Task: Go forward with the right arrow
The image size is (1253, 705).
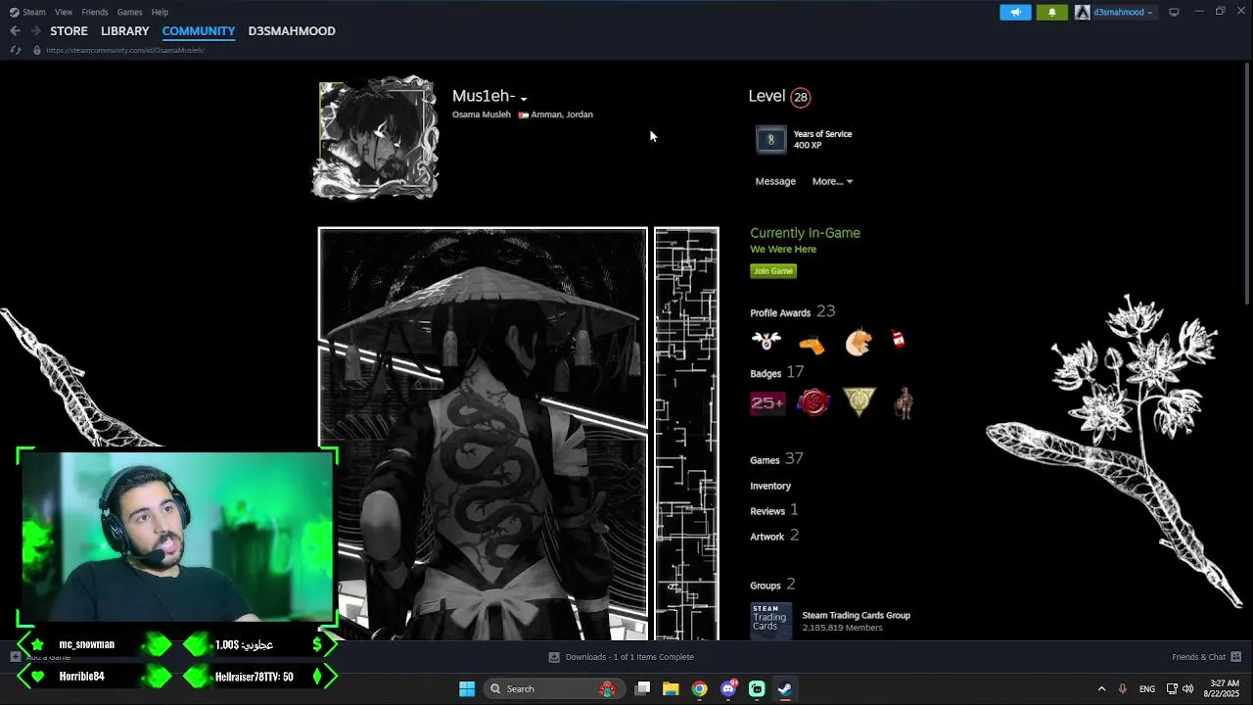Action: (35, 31)
